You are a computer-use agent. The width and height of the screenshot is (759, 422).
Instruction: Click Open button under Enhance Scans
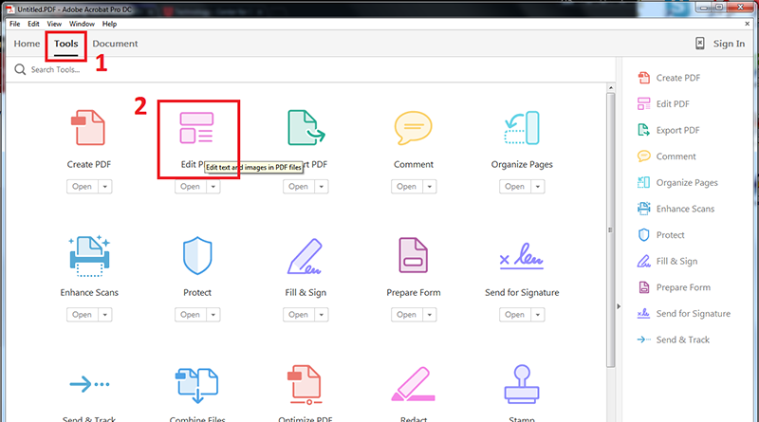click(x=82, y=315)
